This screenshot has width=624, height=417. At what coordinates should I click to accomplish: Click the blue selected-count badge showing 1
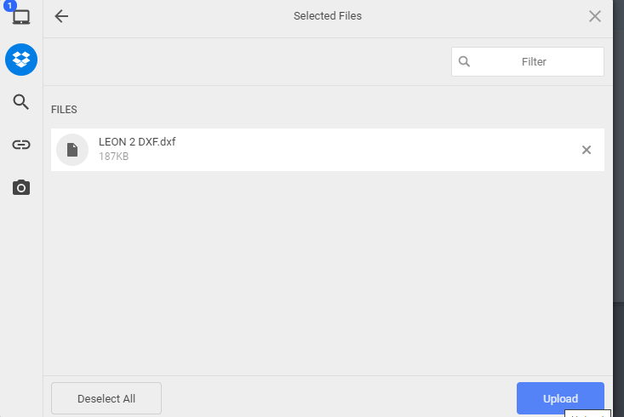pos(10,5)
